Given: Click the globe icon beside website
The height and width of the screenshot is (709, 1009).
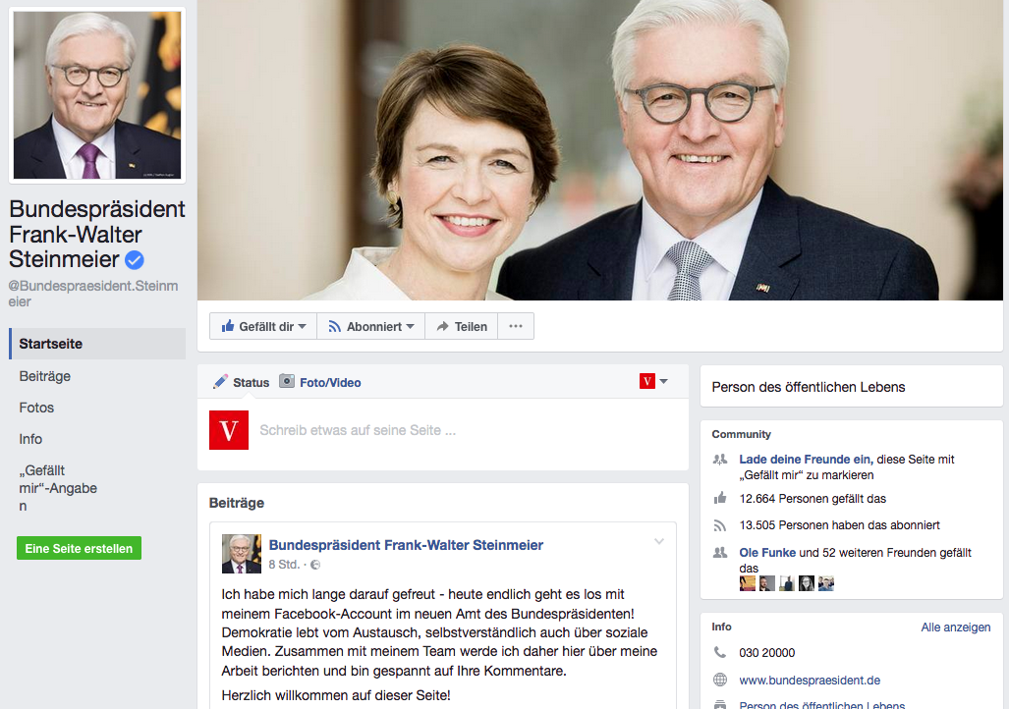Looking at the screenshot, I should tap(720, 681).
